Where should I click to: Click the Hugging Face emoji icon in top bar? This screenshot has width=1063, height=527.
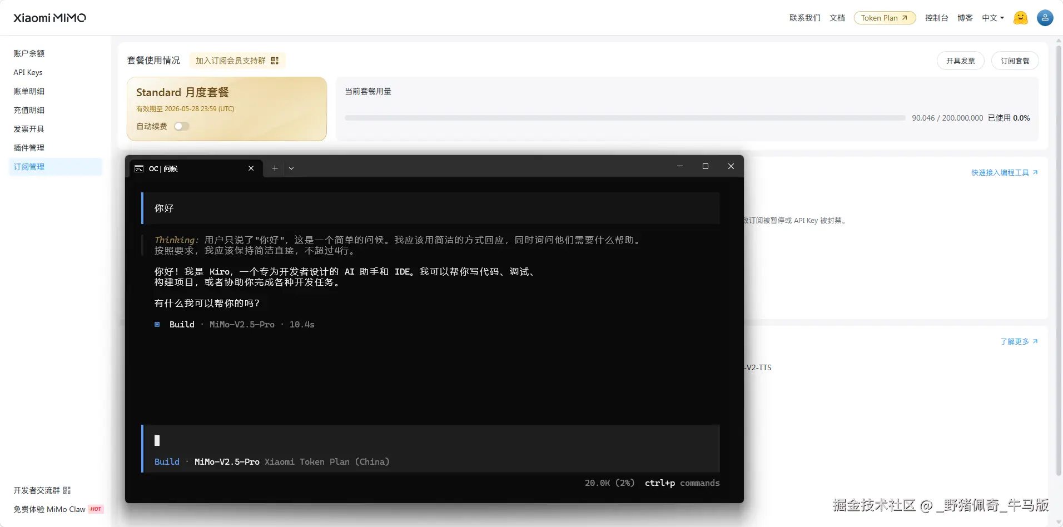(x=1021, y=17)
